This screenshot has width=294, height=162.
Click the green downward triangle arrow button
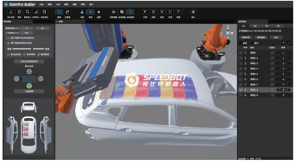click(29, 86)
